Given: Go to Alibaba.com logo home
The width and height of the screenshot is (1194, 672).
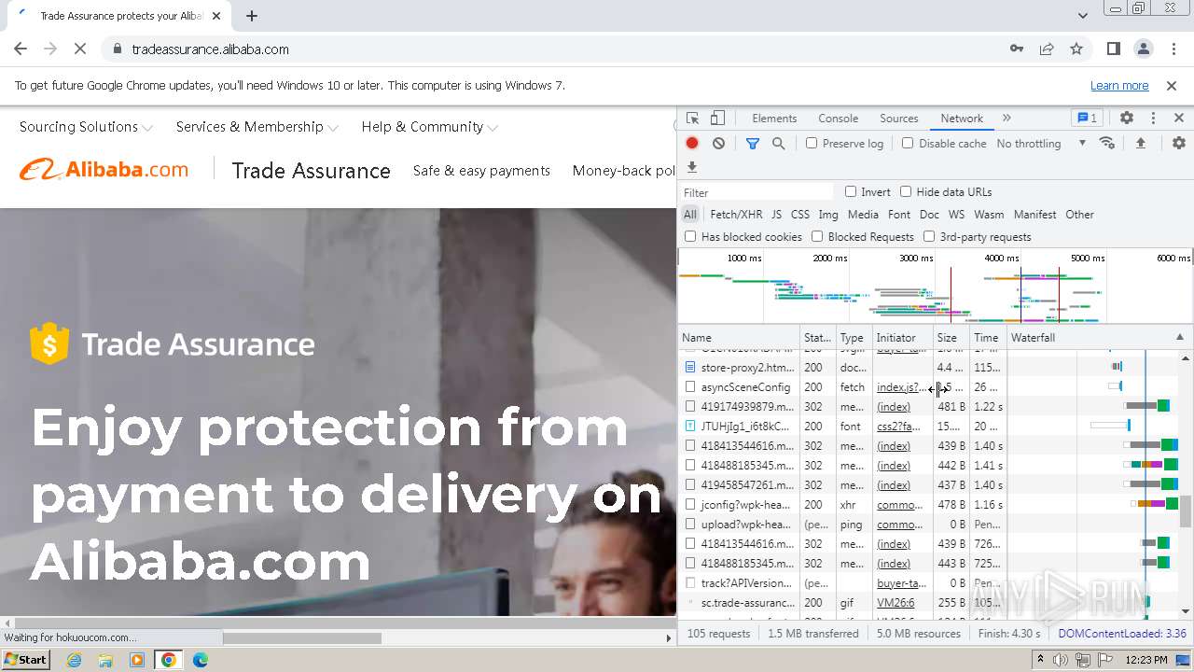Looking at the screenshot, I should [x=104, y=170].
